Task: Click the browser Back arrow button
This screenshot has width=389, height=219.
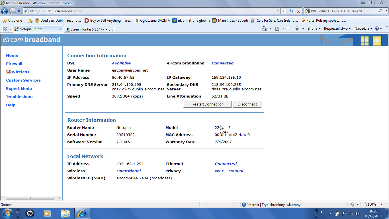Action: [5, 11]
